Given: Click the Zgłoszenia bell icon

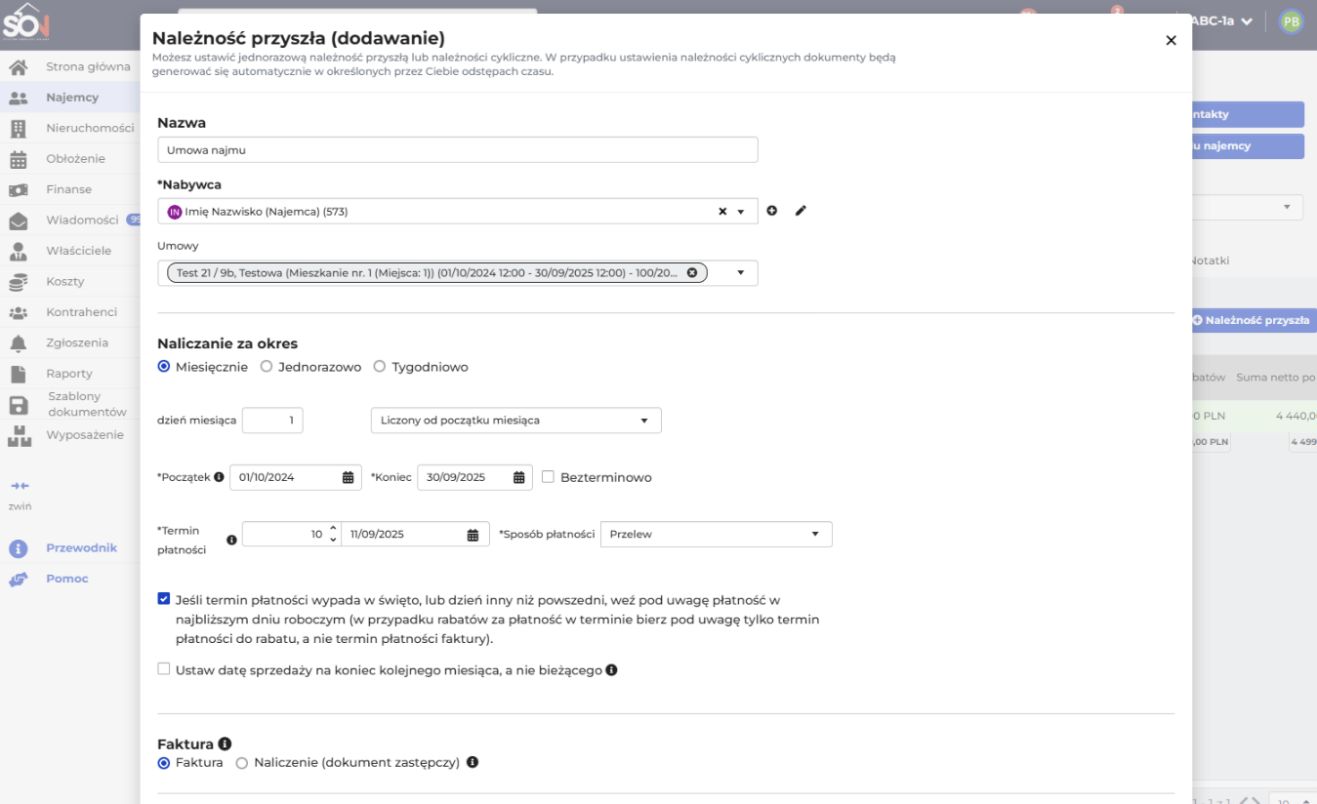Looking at the screenshot, I should 18,343.
